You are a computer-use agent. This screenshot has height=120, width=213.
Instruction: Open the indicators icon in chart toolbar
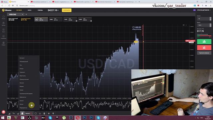tap(18, 113)
